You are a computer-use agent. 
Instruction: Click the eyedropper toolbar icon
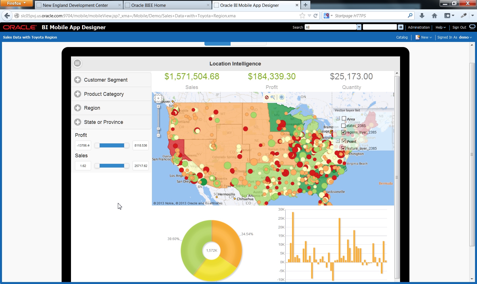[x=464, y=16]
